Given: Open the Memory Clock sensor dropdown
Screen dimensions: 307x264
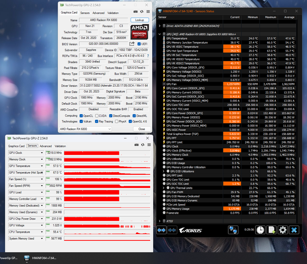Looking at the screenshot, I should (x=42, y=159).
